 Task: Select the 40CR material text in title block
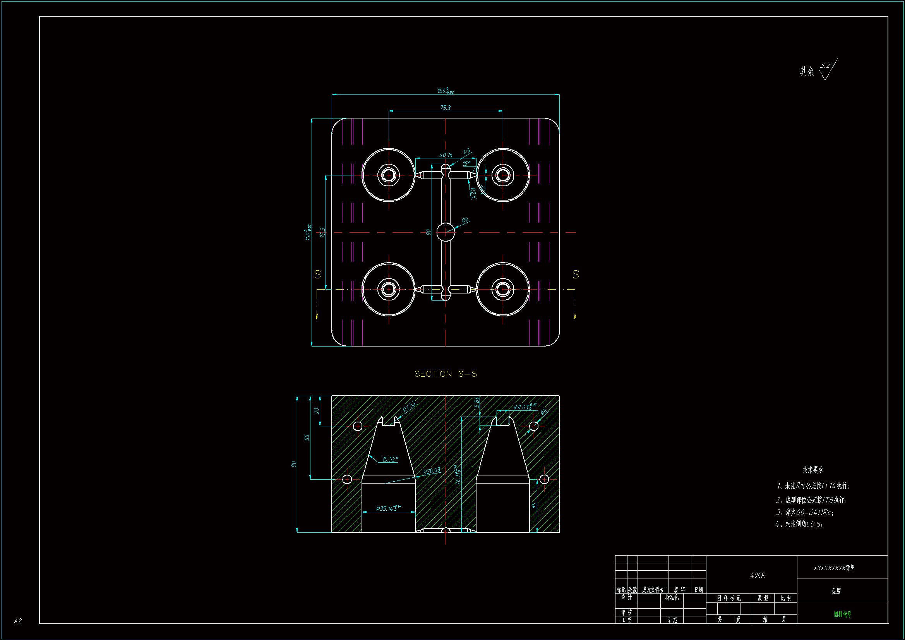point(757,575)
